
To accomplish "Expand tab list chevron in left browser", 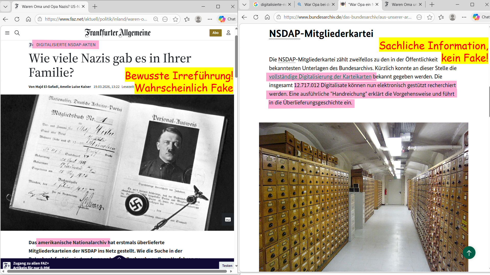I will click(x=5, y=7).
